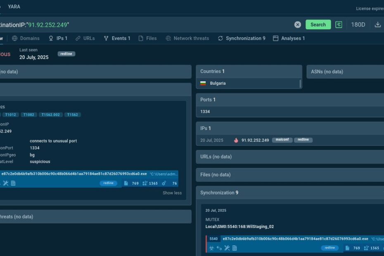Open the 180D time range selector
Viewport: 384px width, 256px height.
coord(358,25)
